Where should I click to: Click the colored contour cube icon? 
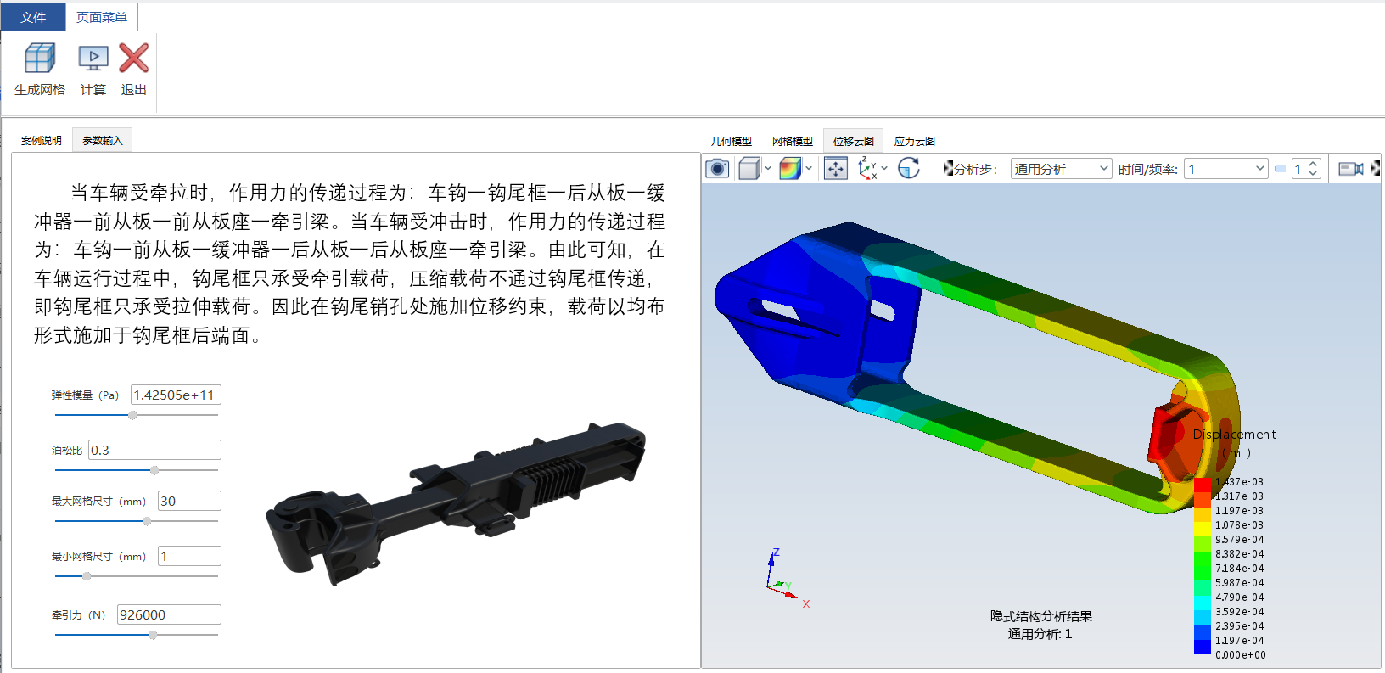pyautogui.click(x=790, y=168)
